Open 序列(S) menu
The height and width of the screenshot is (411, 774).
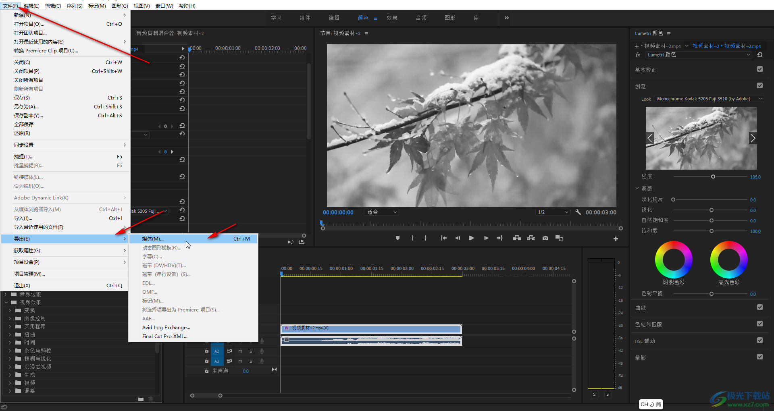point(75,6)
